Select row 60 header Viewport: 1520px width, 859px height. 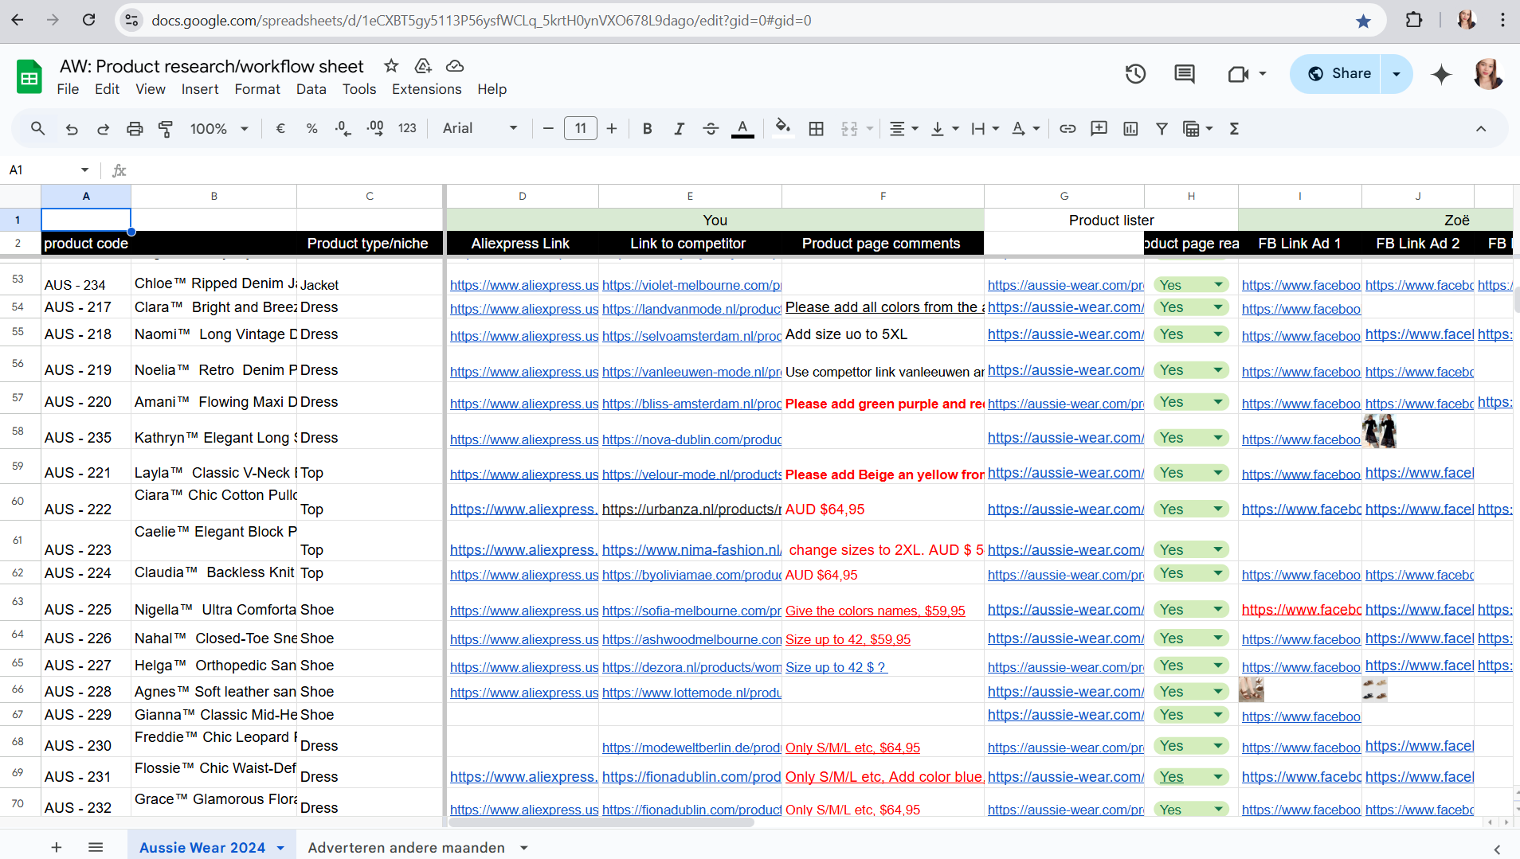pos(18,502)
